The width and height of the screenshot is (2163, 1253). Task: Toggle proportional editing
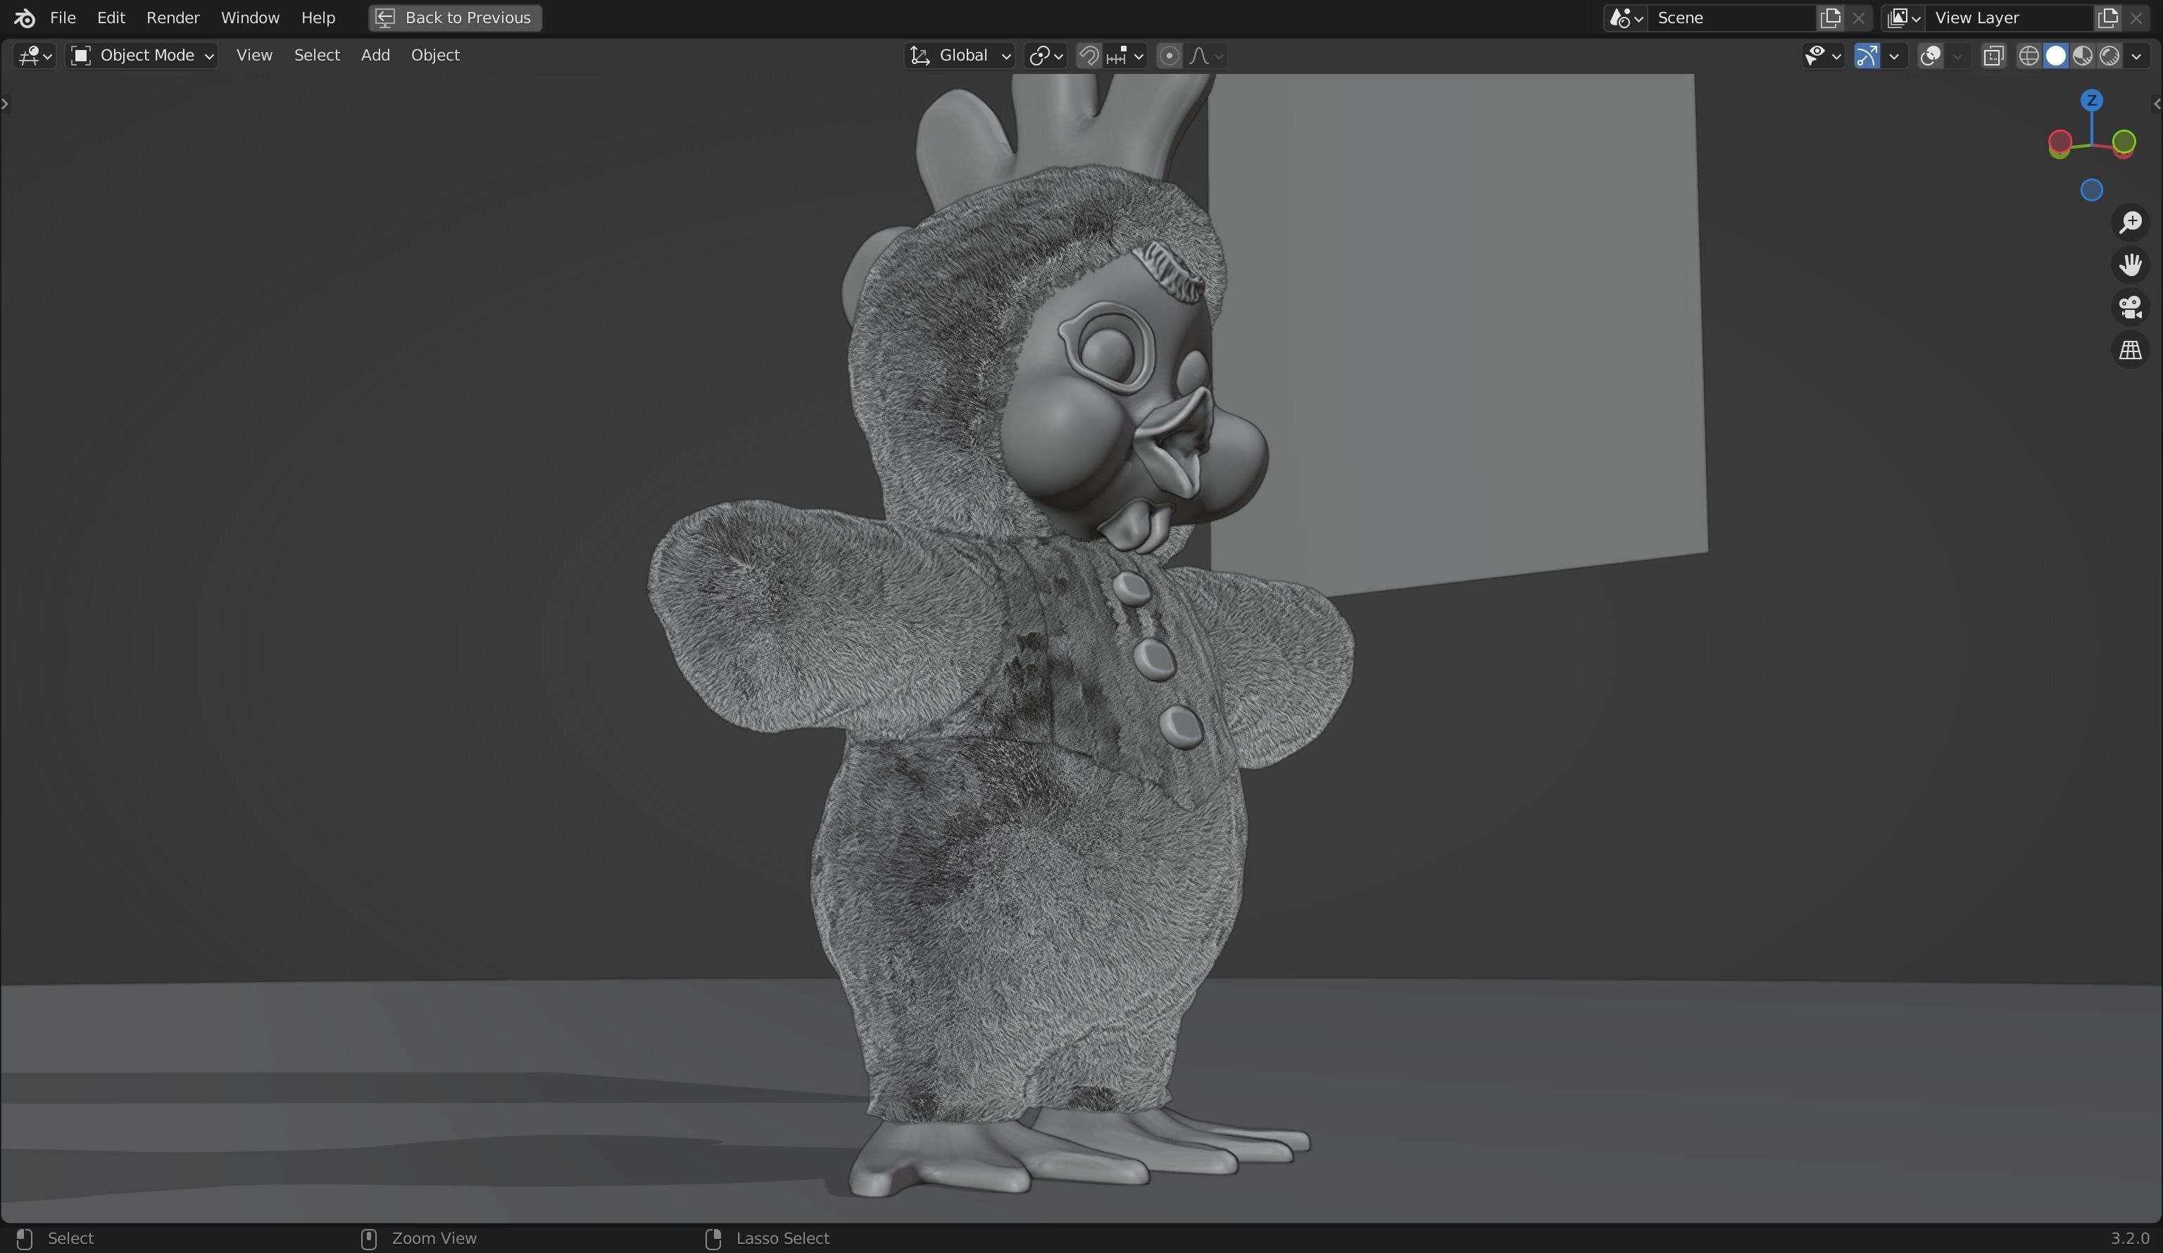(1168, 56)
